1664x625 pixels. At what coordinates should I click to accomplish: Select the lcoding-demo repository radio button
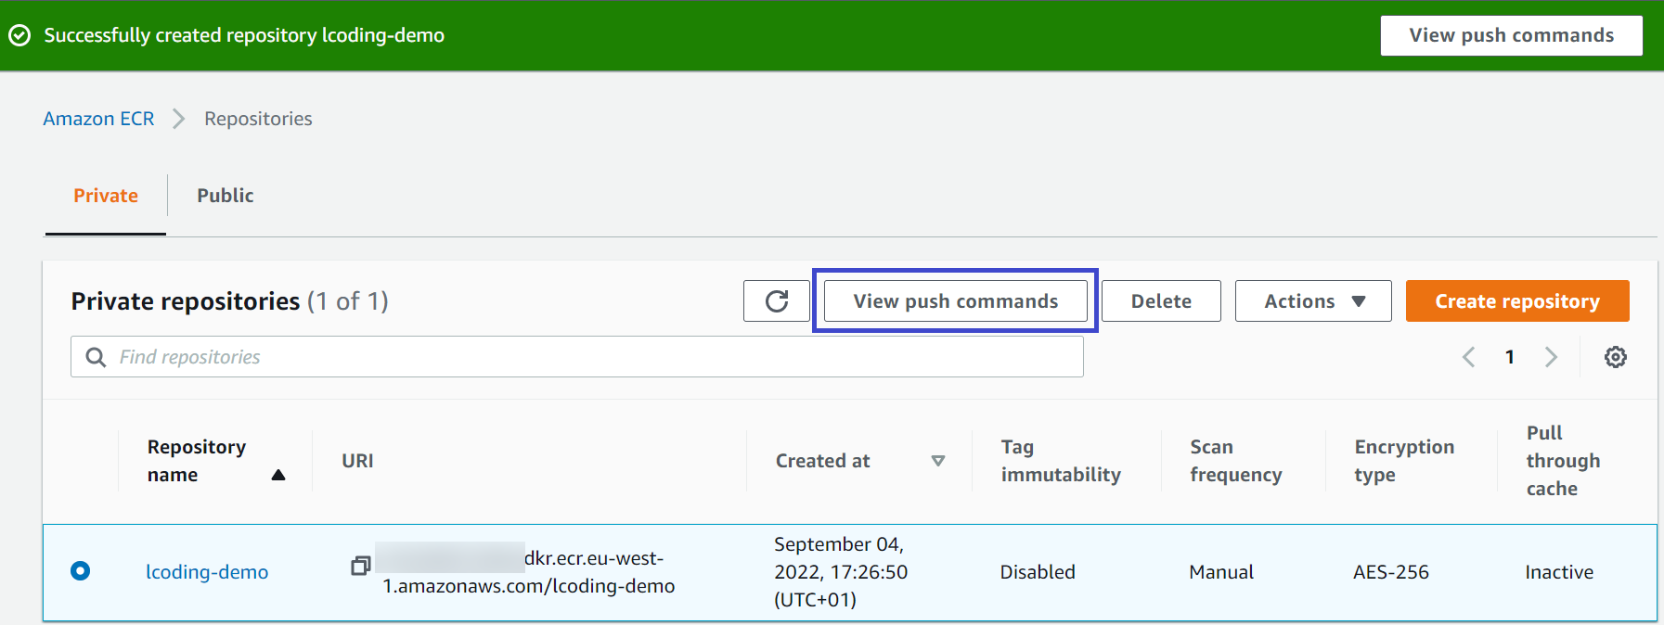[x=81, y=571]
